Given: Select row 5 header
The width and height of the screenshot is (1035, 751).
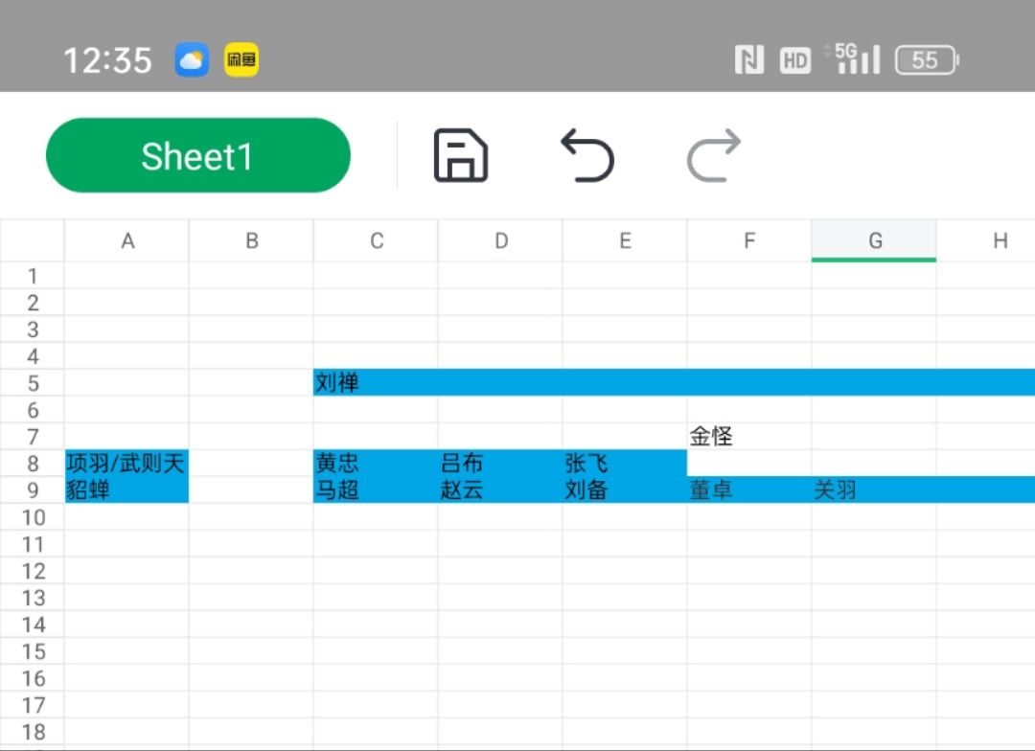Looking at the screenshot, I should [33, 383].
